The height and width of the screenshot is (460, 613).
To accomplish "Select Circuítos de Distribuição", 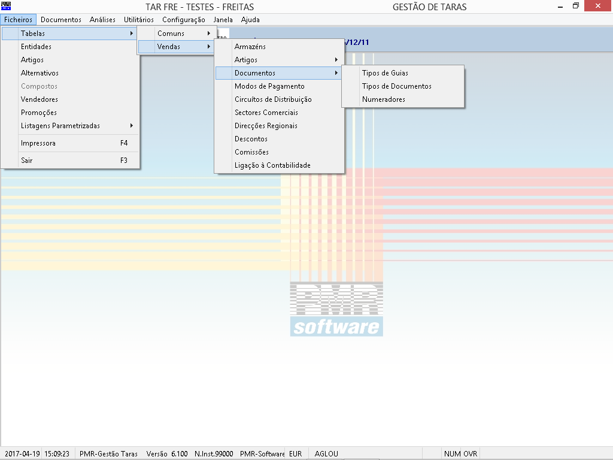I will coord(279,99).
